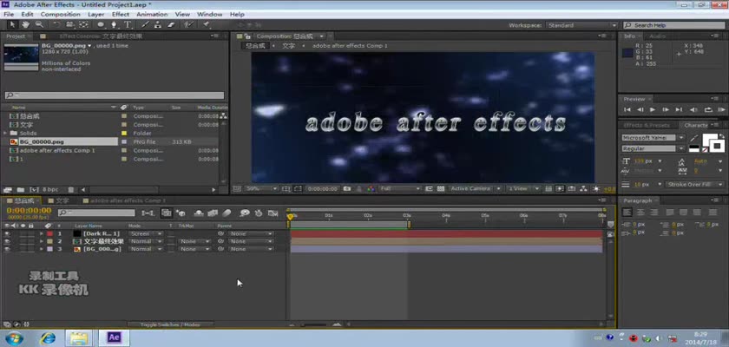Open the Workspace Standard dropdown
Screen dimensions: 729x347
point(581,25)
